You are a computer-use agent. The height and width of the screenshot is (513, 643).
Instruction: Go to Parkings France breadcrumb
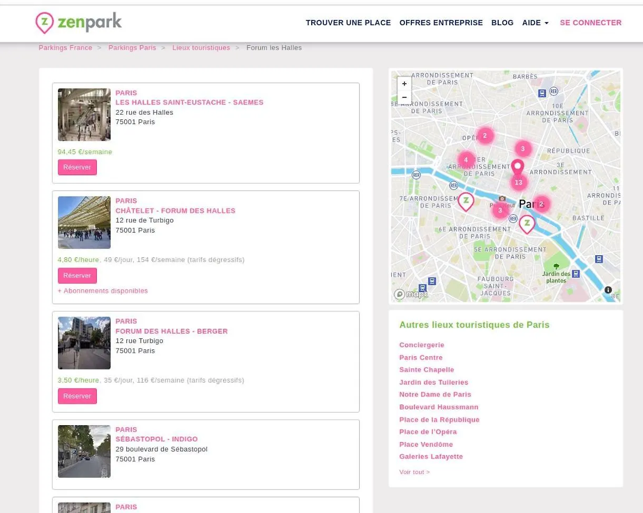[65, 48]
